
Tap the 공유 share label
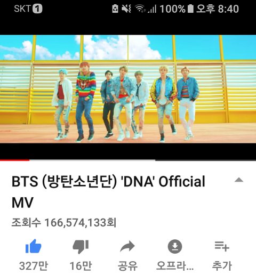[x=127, y=266]
